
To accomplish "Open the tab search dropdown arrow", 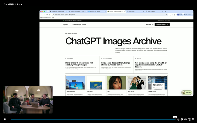I will 48,11.
